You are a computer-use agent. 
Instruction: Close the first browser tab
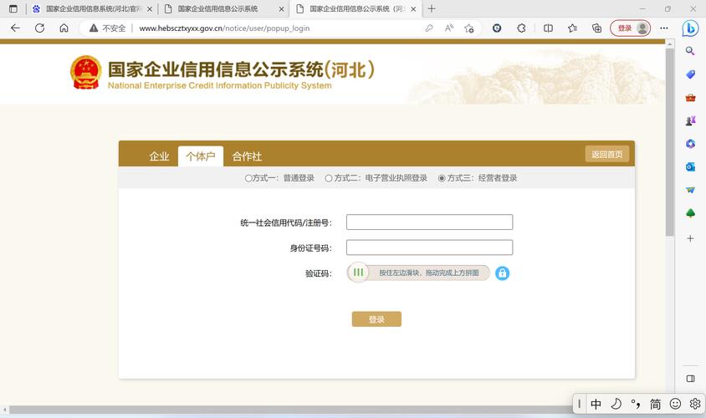pyautogui.click(x=150, y=9)
